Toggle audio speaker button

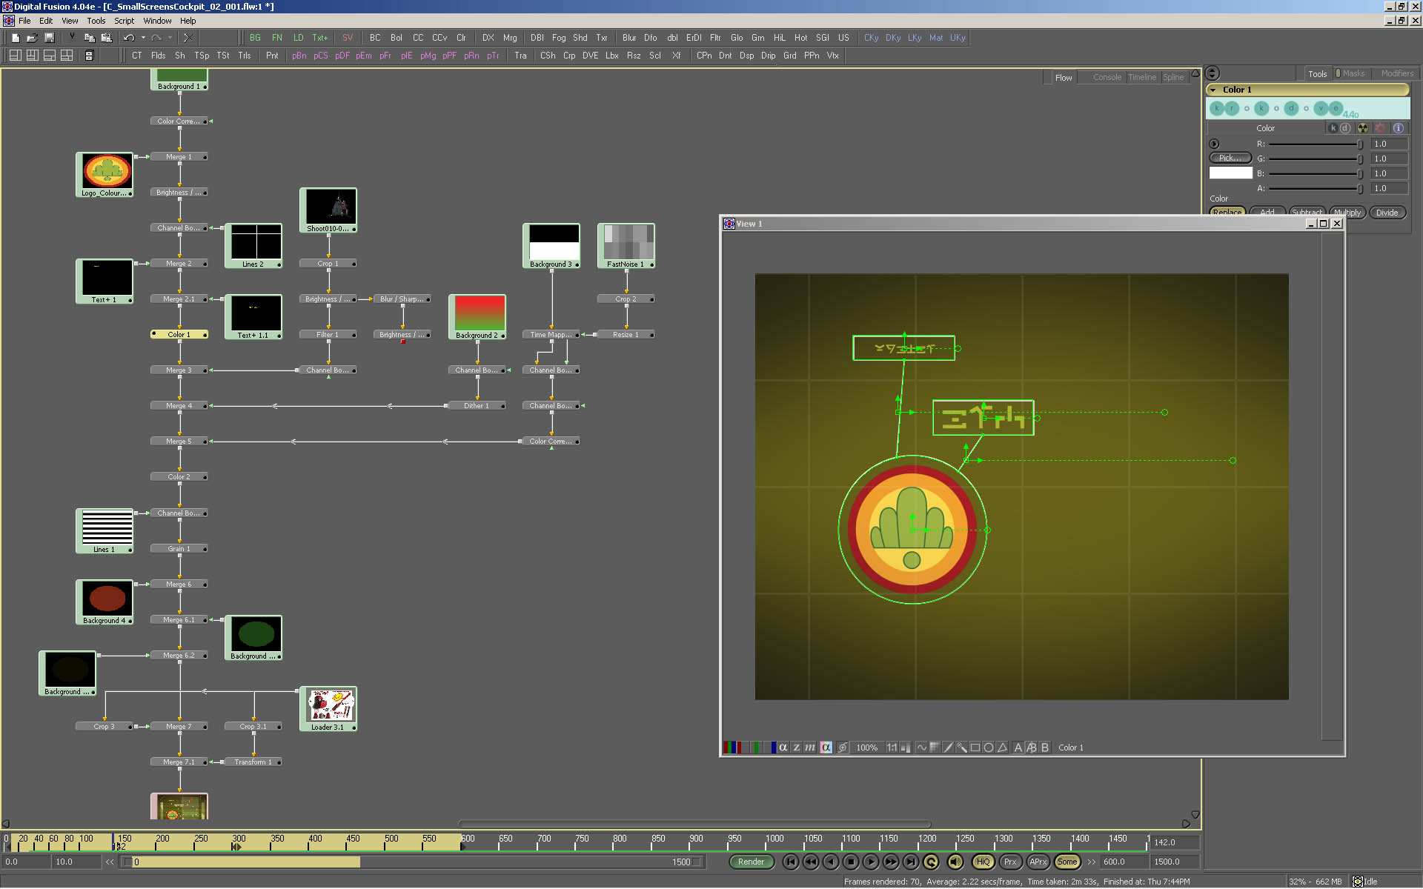tap(955, 862)
